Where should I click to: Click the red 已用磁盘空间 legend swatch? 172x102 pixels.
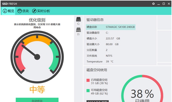click(88, 80)
